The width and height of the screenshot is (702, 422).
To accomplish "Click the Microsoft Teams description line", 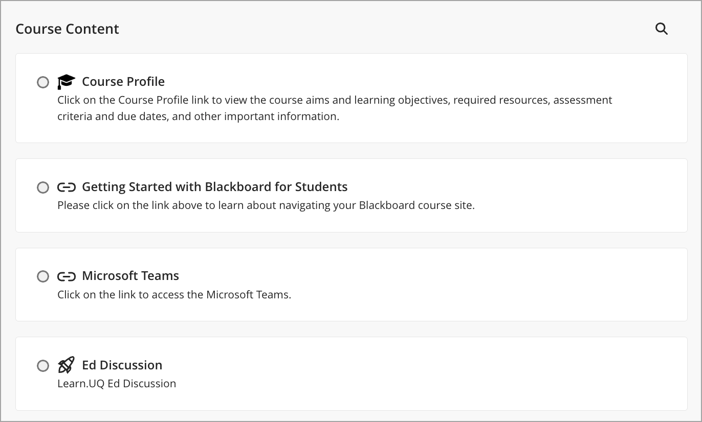I will (x=174, y=294).
